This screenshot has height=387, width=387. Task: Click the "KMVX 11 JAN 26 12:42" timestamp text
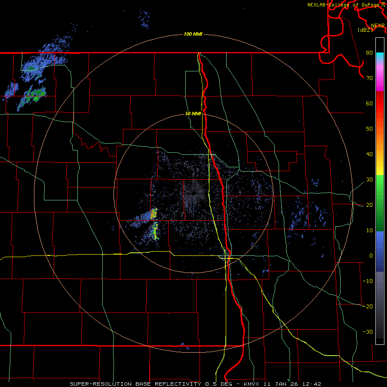(283, 384)
